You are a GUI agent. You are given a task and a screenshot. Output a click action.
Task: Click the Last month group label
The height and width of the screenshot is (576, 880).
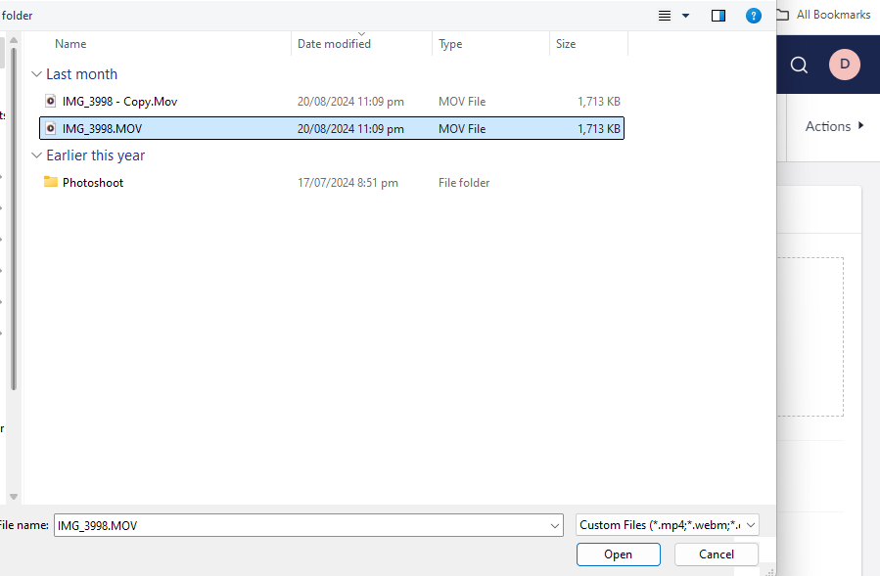click(x=81, y=74)
